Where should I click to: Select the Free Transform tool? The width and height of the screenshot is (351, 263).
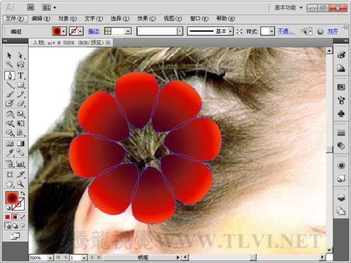tap(20, 123)
